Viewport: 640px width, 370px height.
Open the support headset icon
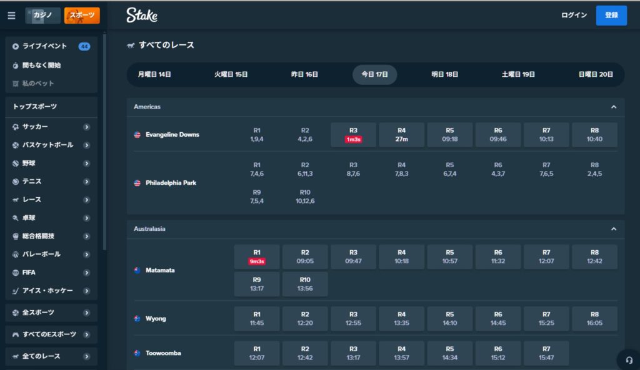click(x=629, y=360)
